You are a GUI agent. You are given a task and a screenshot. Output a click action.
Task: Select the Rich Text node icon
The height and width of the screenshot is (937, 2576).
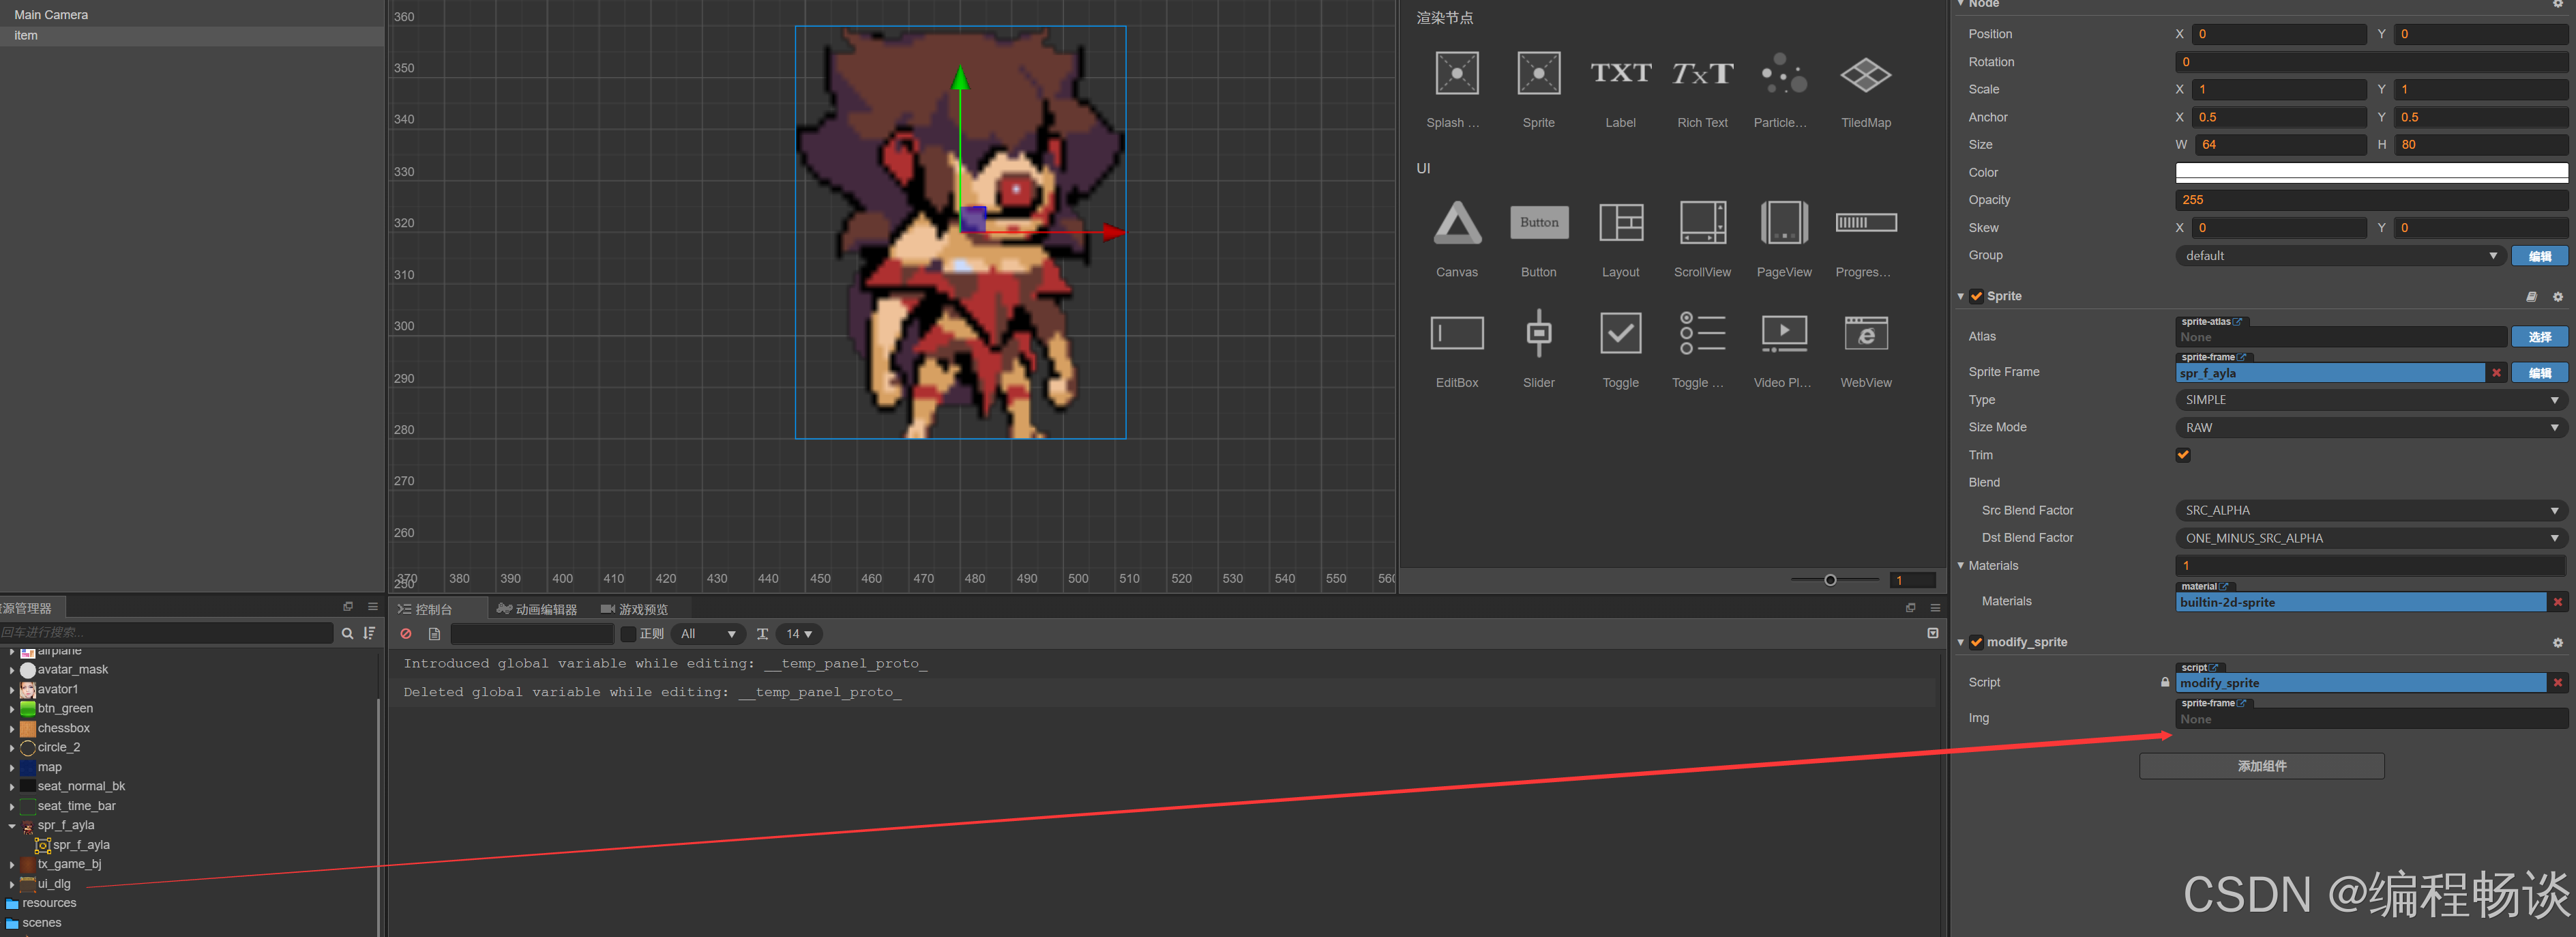point(1702,74)
